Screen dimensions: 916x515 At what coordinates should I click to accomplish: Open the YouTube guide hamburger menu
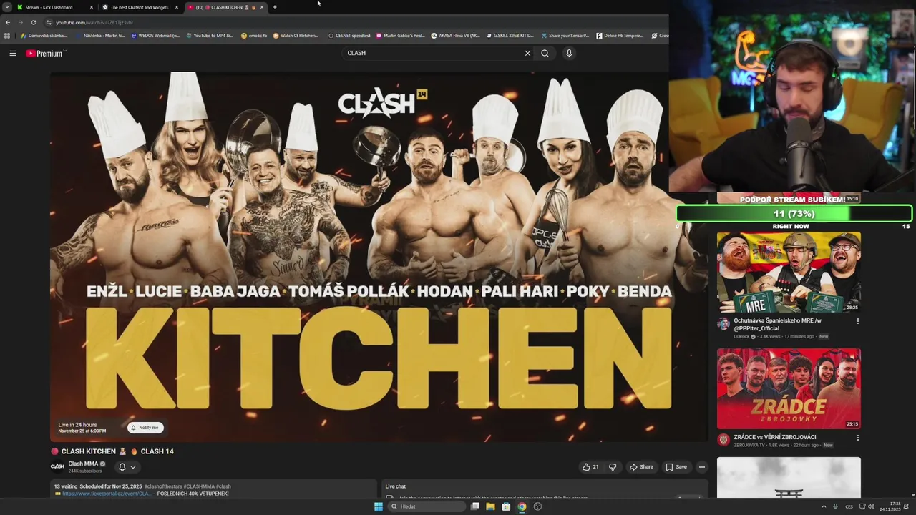[12, 53]
